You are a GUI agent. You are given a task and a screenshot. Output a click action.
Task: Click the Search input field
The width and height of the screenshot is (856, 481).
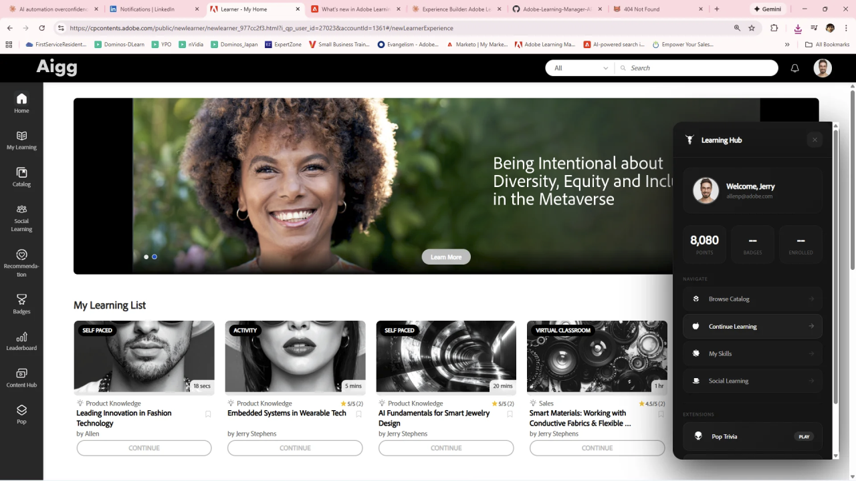point(699,68)
